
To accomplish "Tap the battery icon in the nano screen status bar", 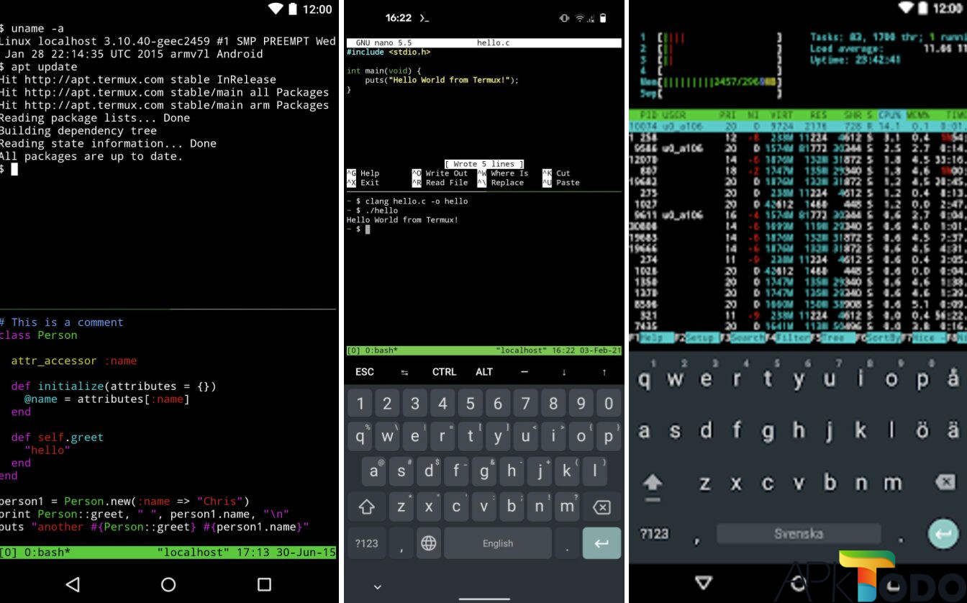I will [x=603, y=18].
